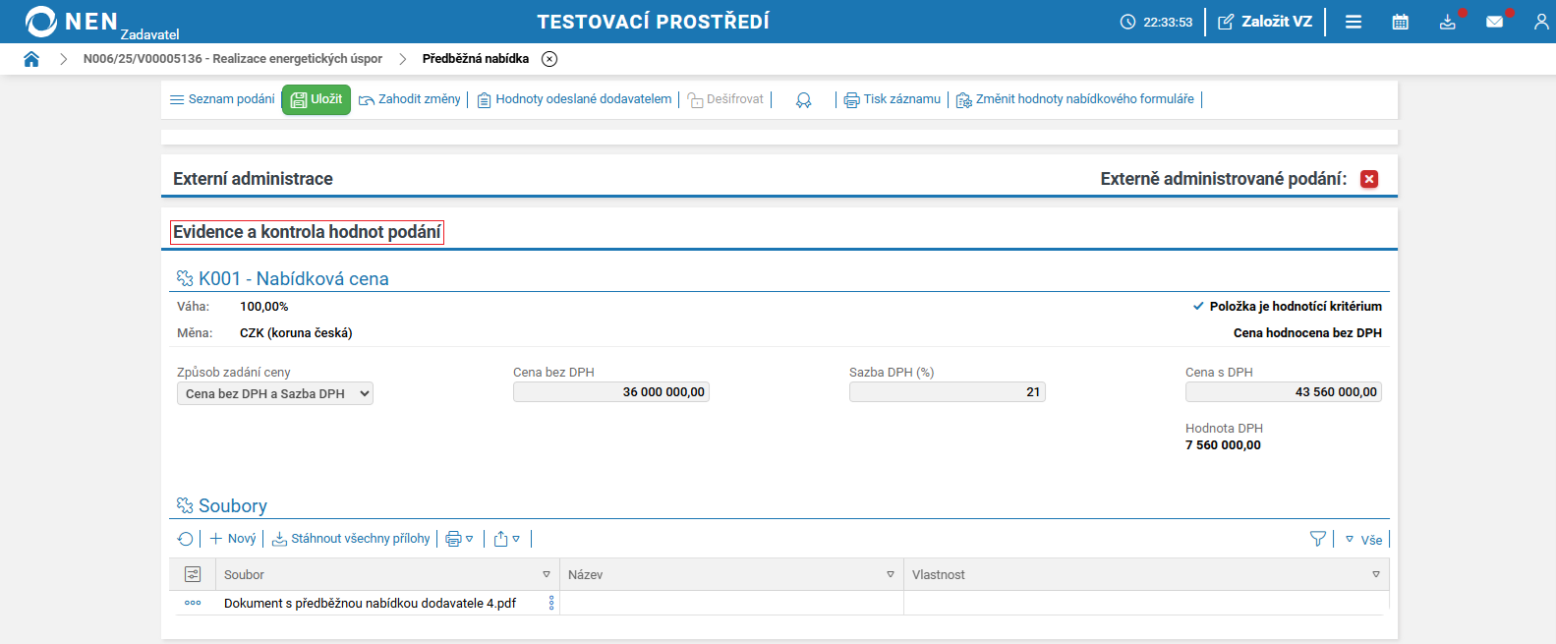
Task: Open Soubor column filter arrow
Action: pos(547,574)
